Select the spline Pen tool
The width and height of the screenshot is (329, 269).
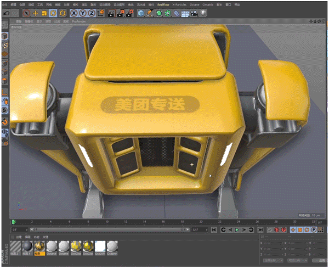coord(150,13)
